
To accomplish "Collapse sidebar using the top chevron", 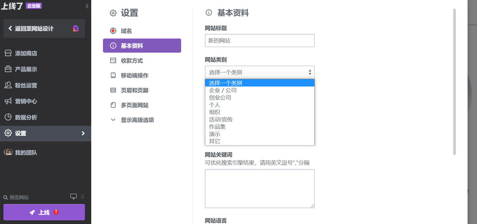I will click(87, 6).
